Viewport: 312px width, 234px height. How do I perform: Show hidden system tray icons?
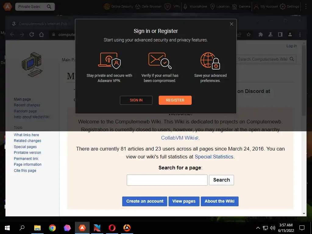click(x=258, y=228)
